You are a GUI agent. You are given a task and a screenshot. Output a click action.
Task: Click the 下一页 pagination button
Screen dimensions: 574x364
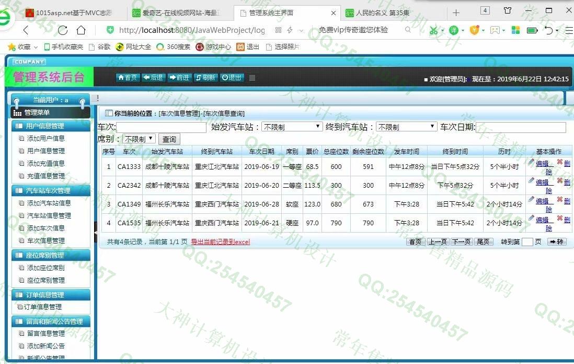point(461,241)
